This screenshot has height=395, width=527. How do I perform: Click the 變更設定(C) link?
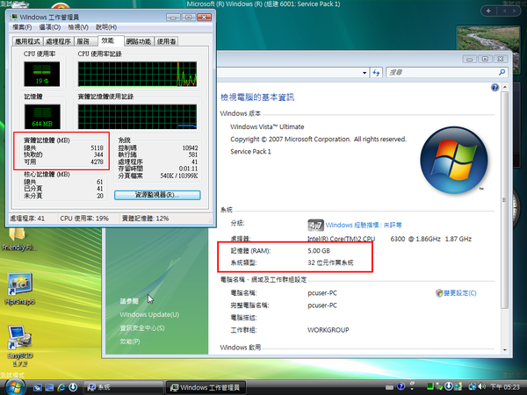(x=459, y=293)
